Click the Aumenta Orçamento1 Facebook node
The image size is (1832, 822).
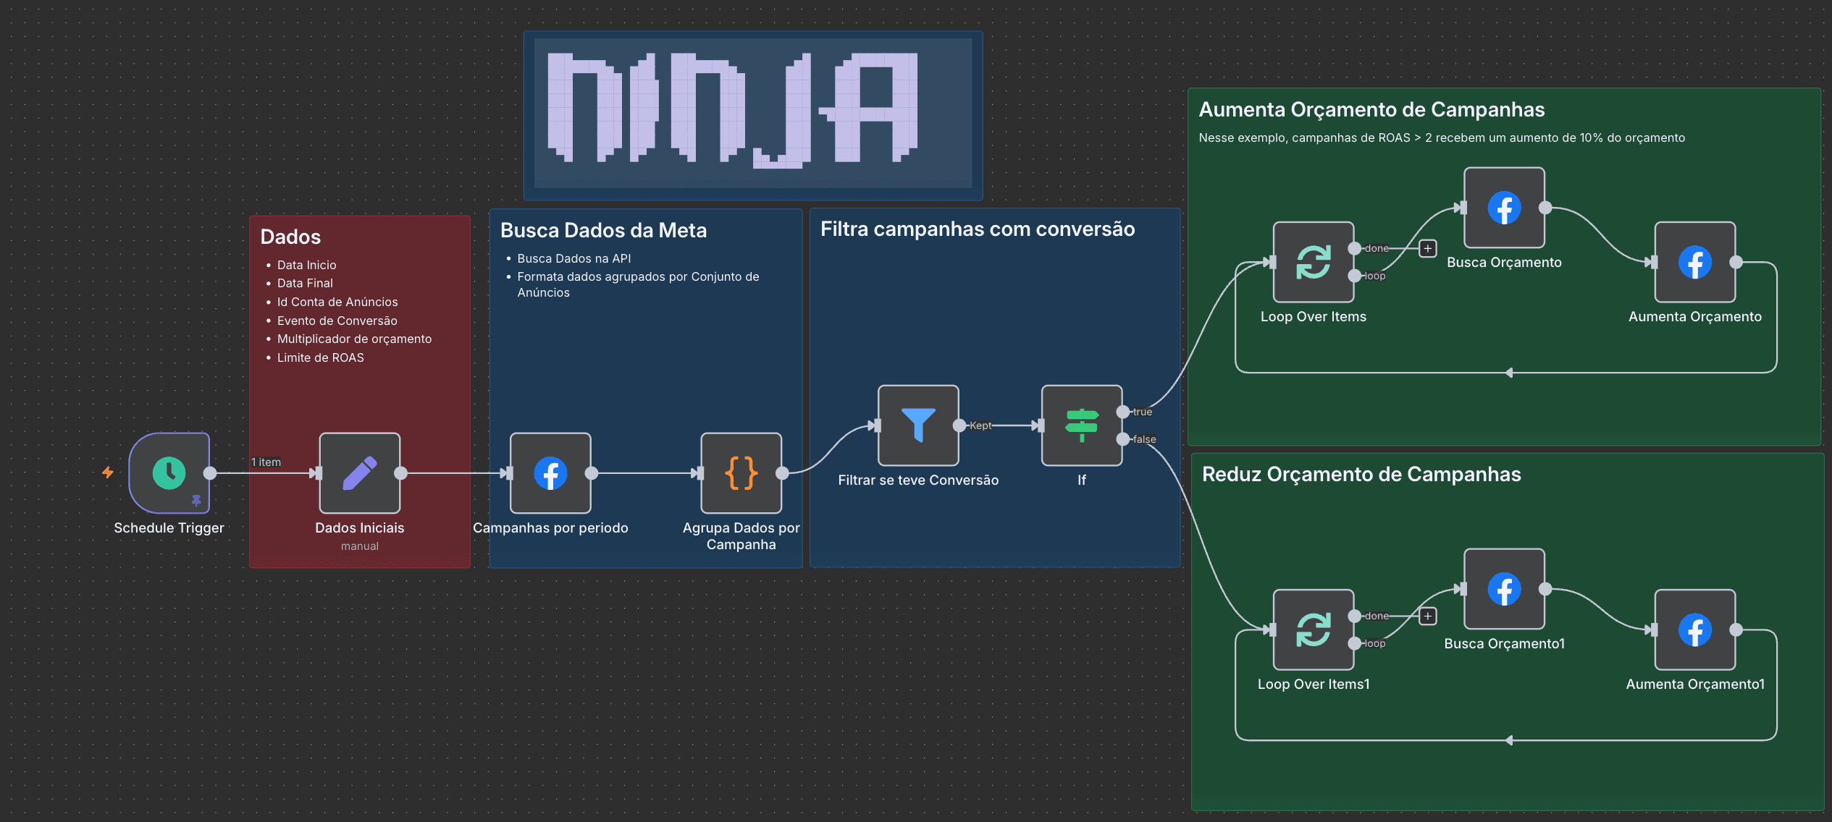(1694, 629)
